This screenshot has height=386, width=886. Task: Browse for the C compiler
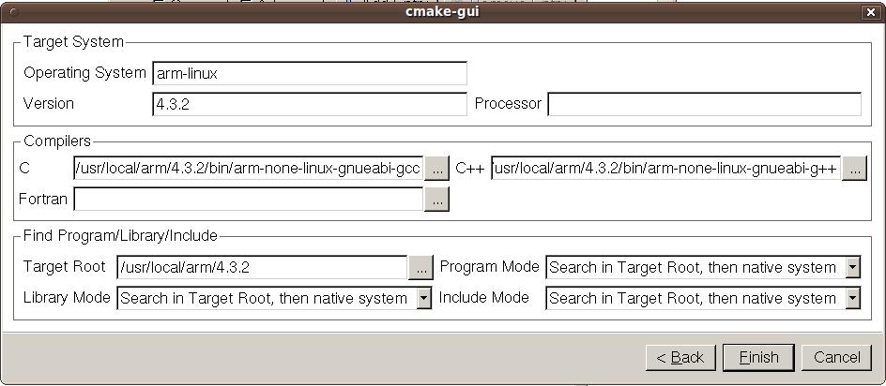click(436, 168)
